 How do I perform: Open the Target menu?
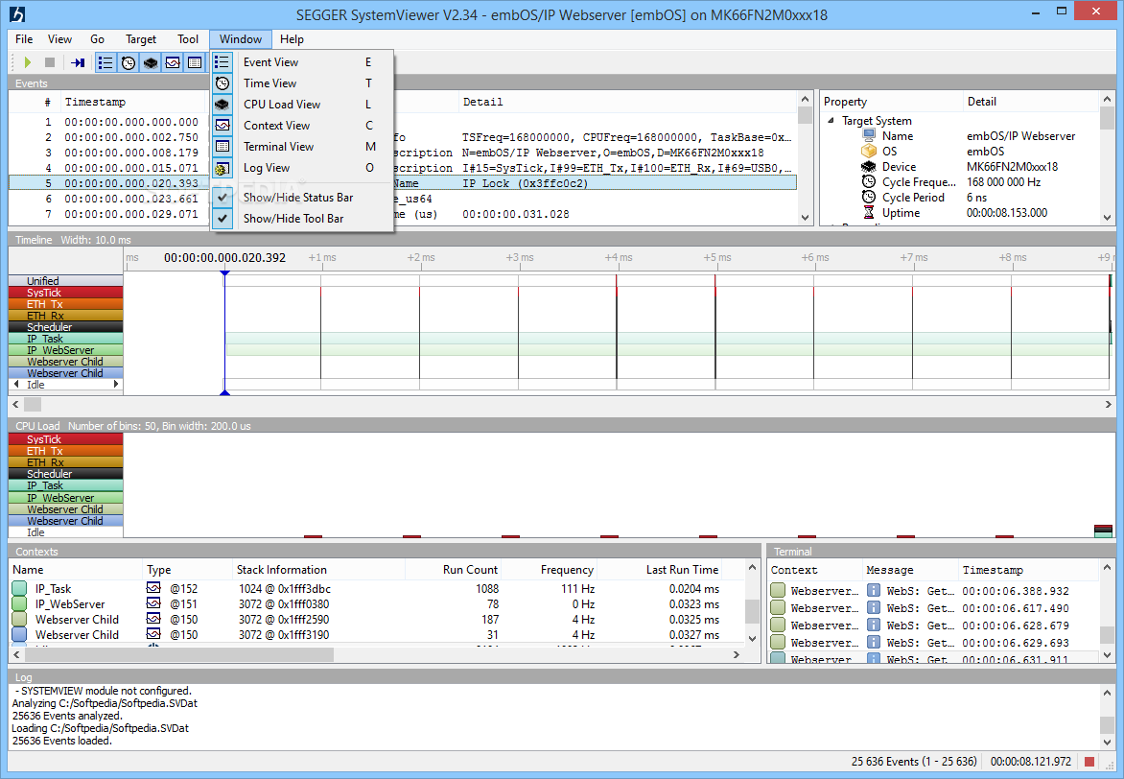140,39
